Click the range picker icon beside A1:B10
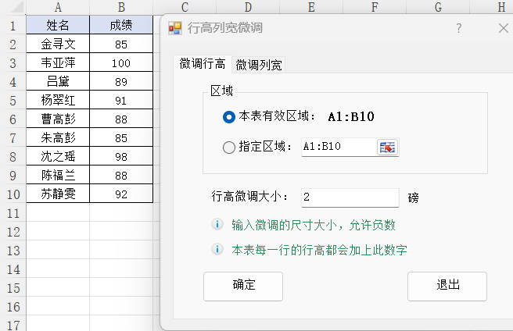The height and width of the screenshot is (331, 513). click(x=388, y=147)
